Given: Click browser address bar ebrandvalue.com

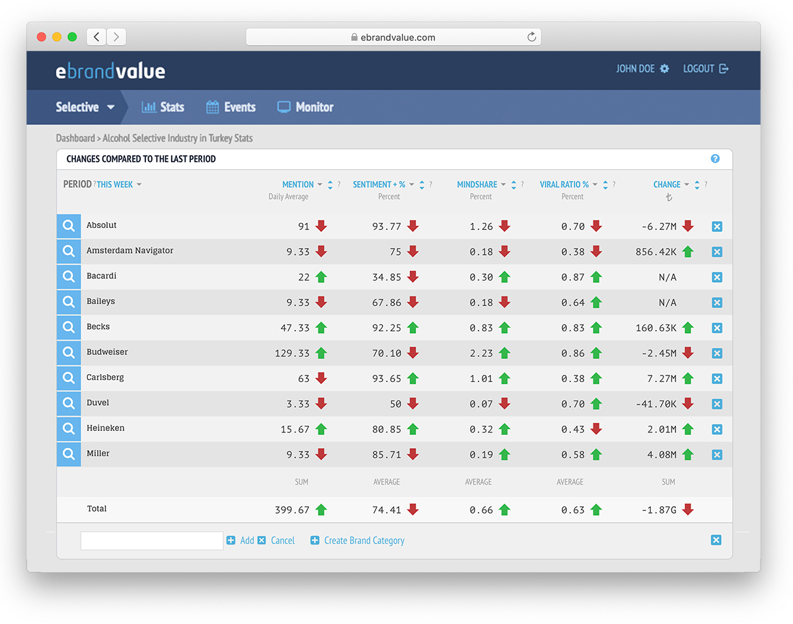Looking at the screenshot, I should [x=393, y=37].
